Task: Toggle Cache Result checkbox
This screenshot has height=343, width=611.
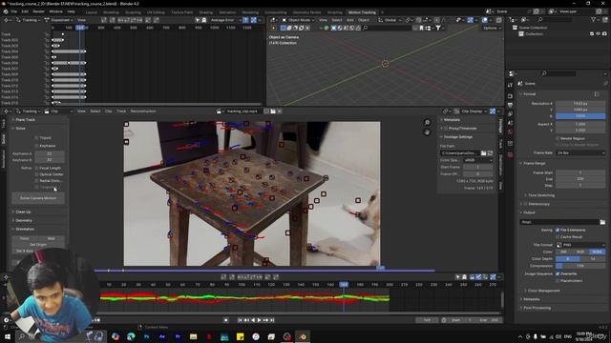Action: point(558,237)
